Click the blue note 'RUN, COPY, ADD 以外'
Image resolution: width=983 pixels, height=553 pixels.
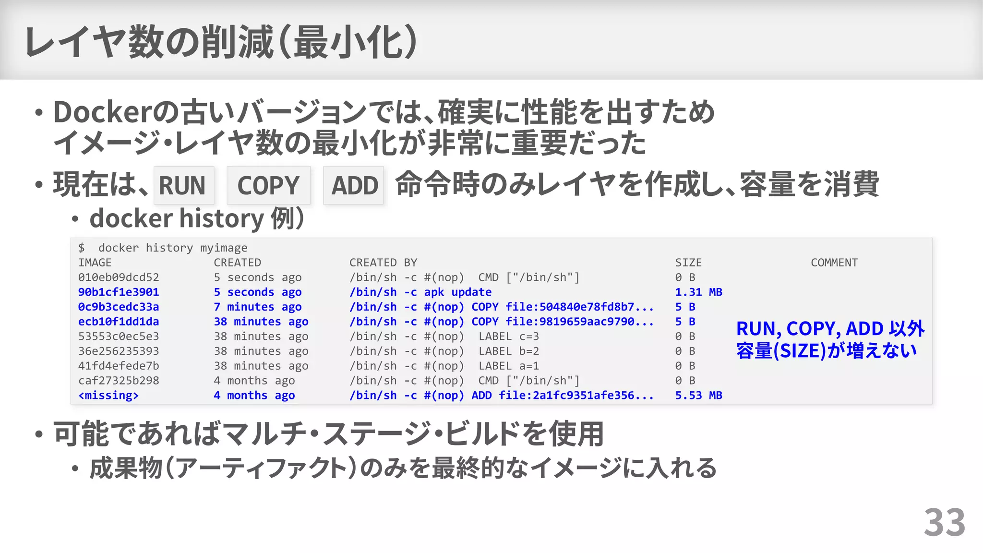tap(830, 329)
